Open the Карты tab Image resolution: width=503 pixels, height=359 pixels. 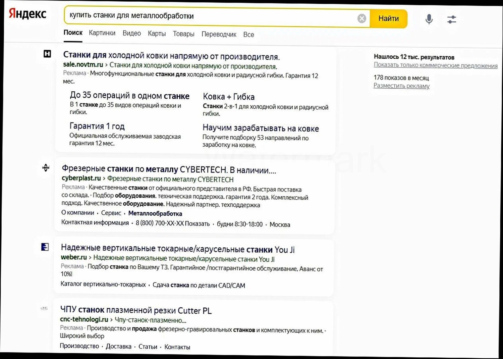pyautogui.click(x=156, y=34)
